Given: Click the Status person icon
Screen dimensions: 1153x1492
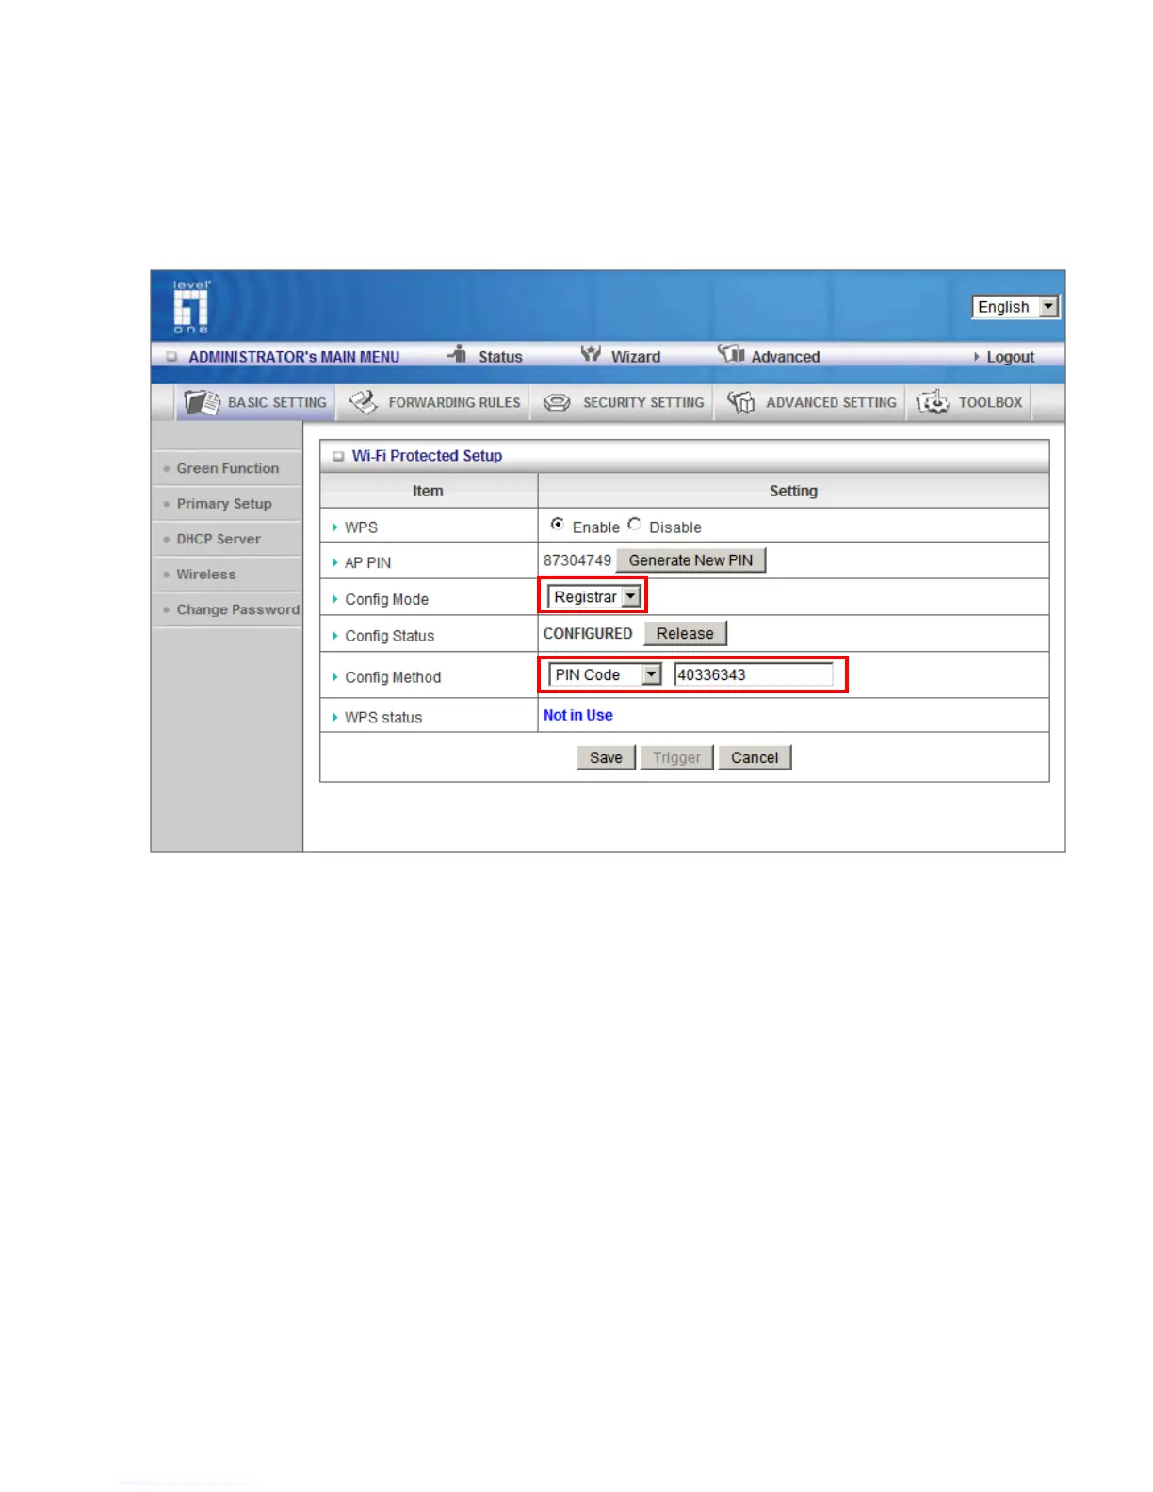Looking at the screenshot, I should [x=458, y=353].
